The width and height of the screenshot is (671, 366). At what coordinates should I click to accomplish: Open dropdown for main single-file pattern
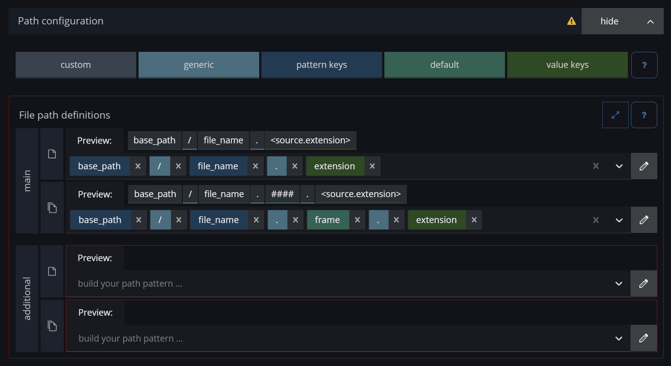pos(619,166)
